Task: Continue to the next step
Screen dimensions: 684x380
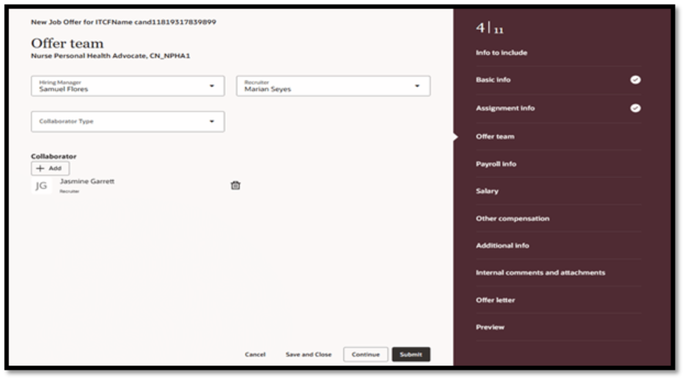Action: 365,354
